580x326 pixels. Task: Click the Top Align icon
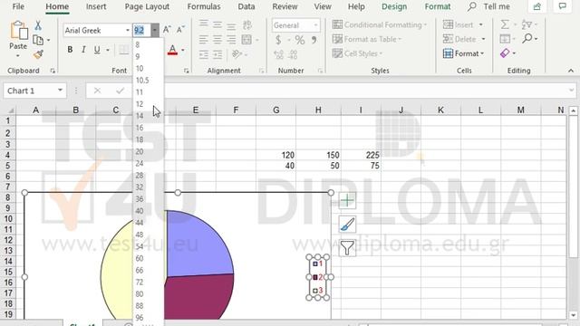203,24
